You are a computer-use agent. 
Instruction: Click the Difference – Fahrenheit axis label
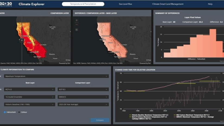point(196,59)
